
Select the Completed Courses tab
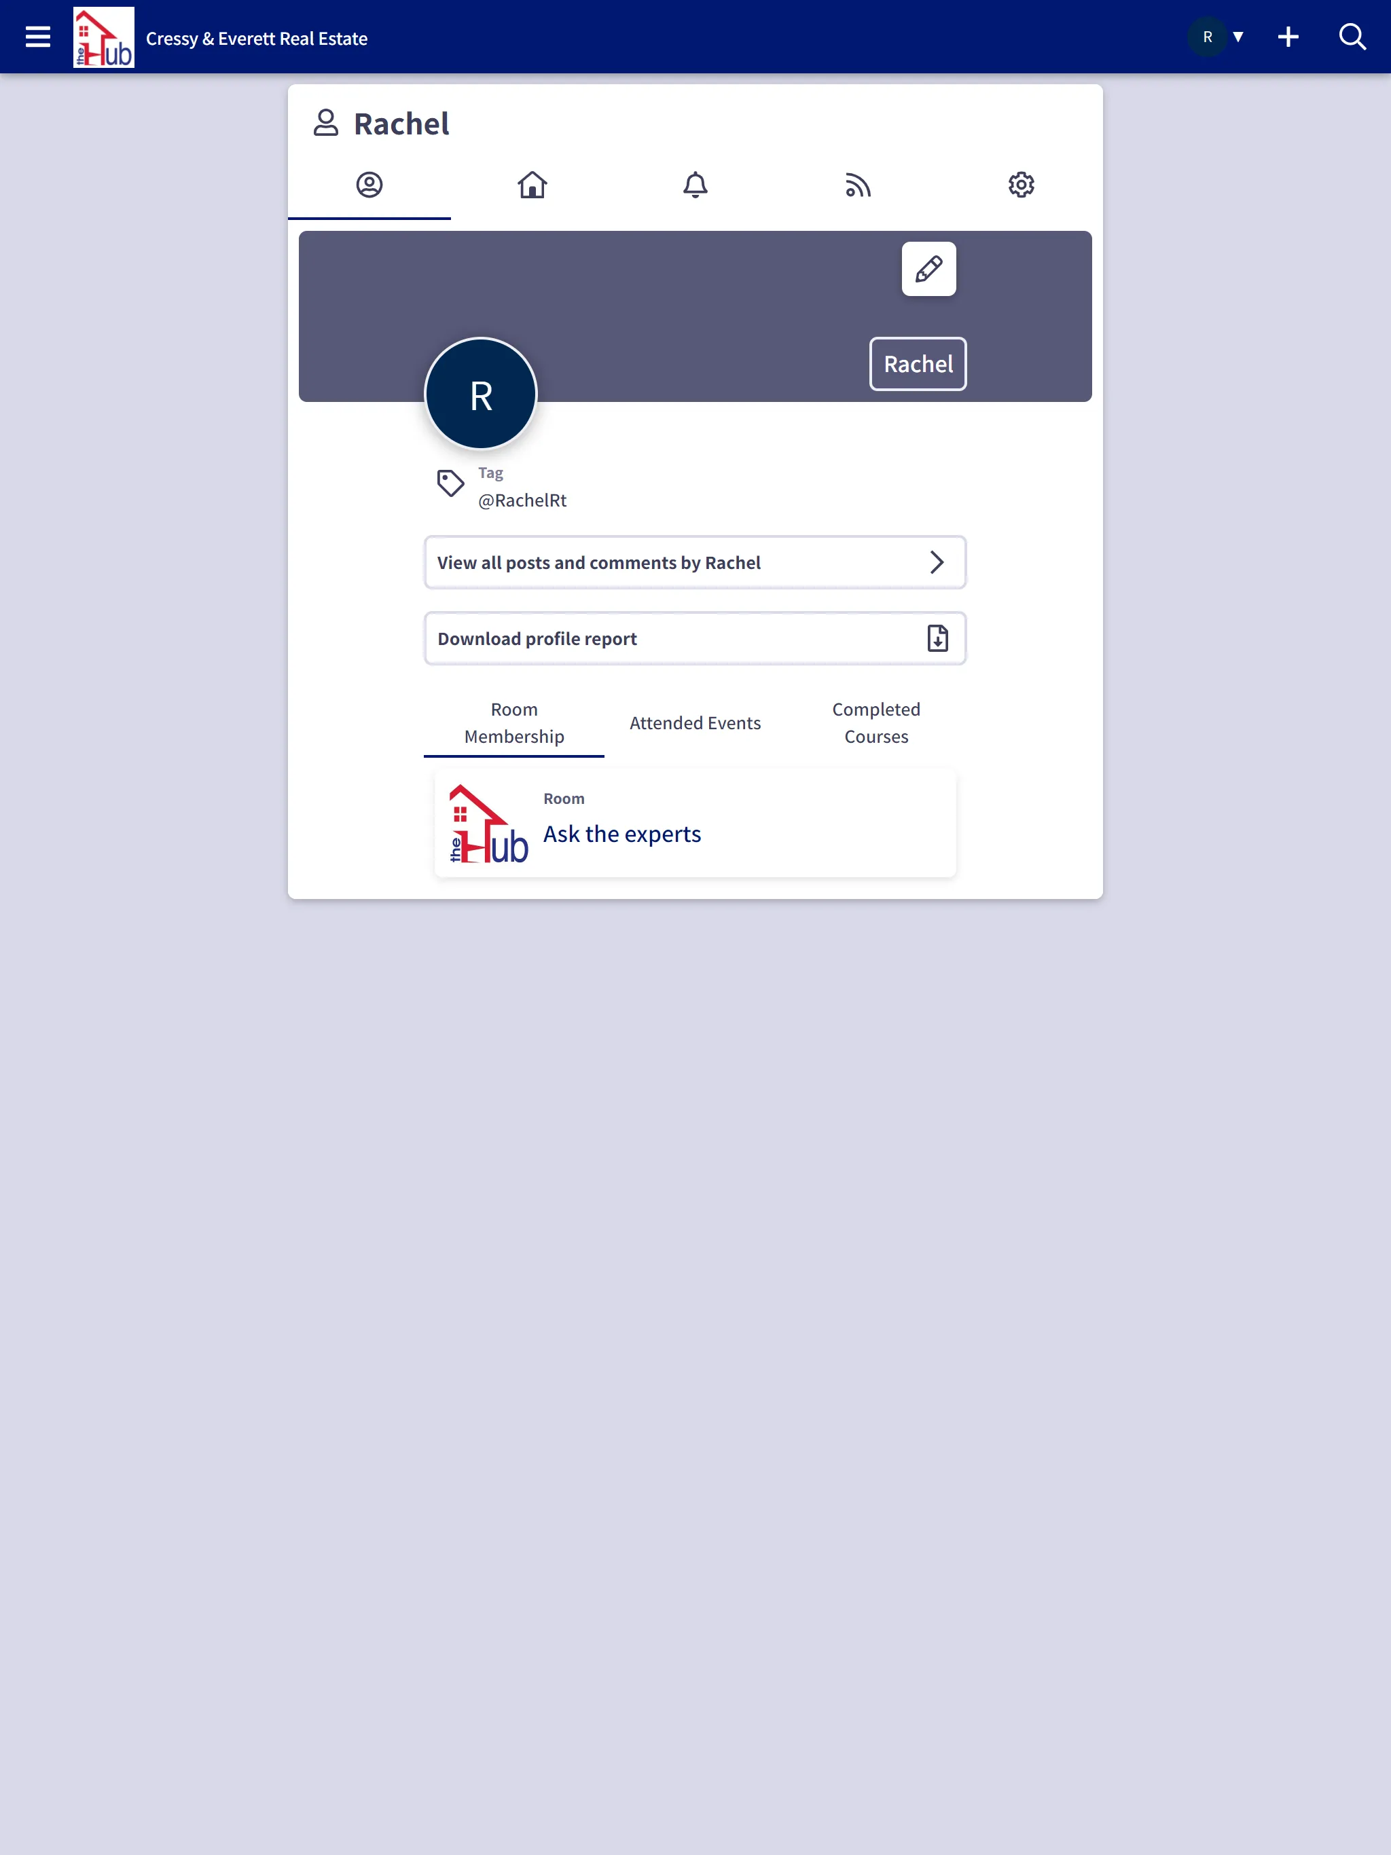click(x=875, y=722)
